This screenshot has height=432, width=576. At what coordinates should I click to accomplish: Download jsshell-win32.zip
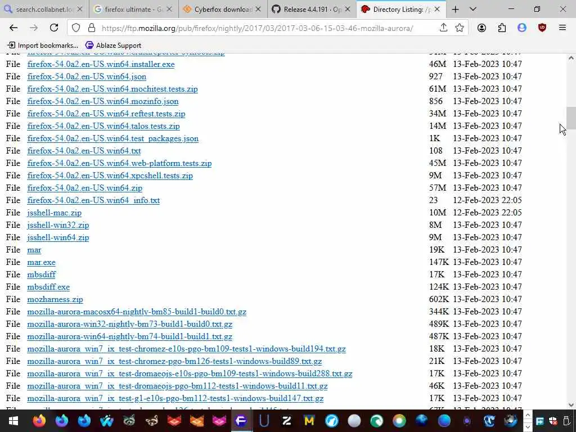click(x=58, y=225)
